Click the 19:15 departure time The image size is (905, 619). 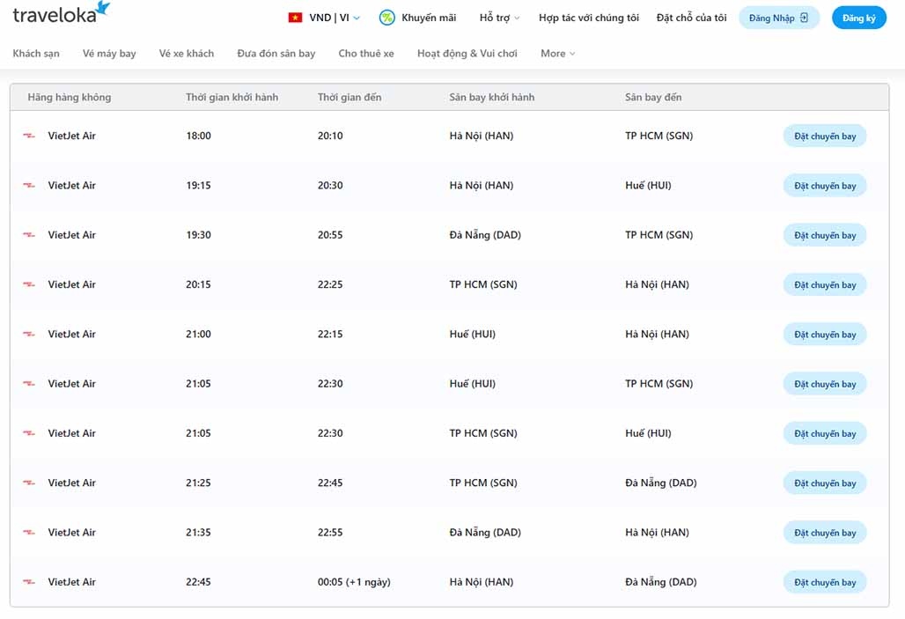pyautogui.click(x=199, y=186)
